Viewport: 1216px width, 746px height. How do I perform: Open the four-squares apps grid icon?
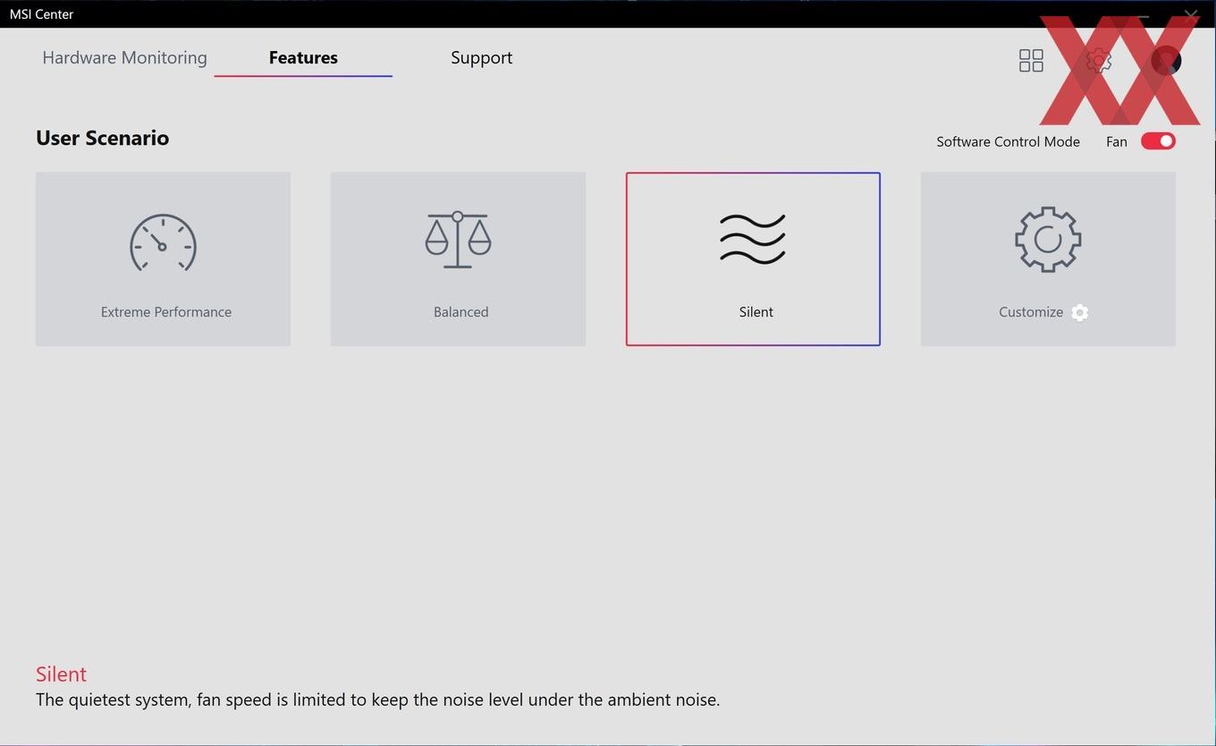pos(1031,60)
